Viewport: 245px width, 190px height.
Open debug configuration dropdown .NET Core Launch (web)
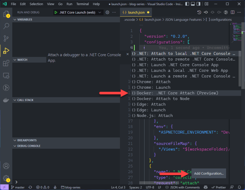pyautogui.click(x=79, y=12)
